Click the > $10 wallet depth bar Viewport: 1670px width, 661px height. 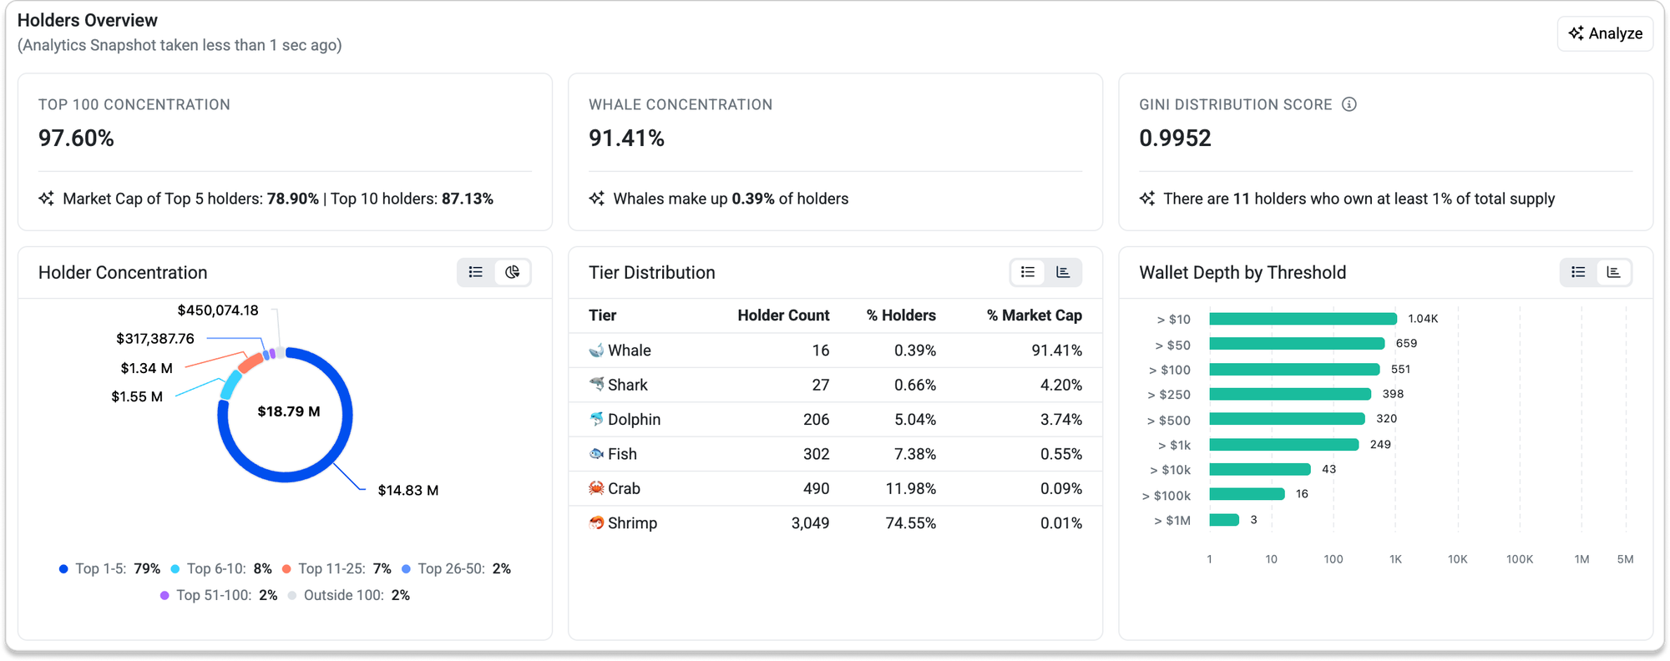(1303, 319)
